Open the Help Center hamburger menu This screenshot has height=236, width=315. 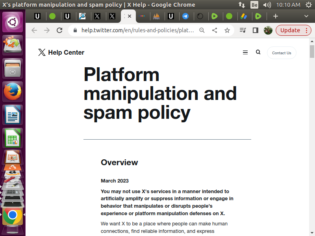[245, 52]
